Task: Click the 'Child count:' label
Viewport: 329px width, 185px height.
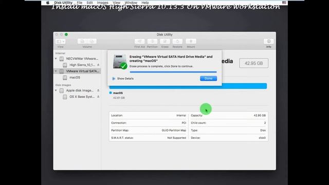Action: pos(198,123)
